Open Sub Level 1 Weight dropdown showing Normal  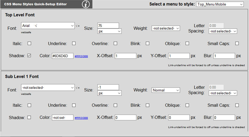tap(166, 90)
